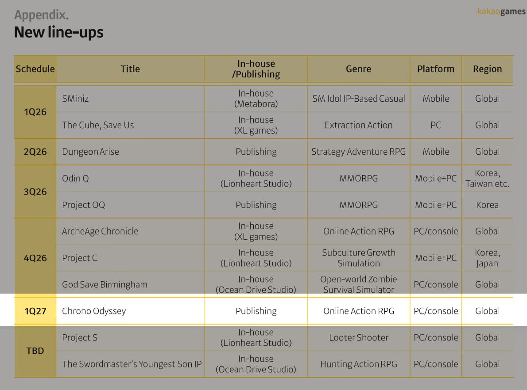The height and width of the screenshot is (390, 527).
Task: Click the 'ArcheAge Chronicle' title cell
Action: pos(130,231)
